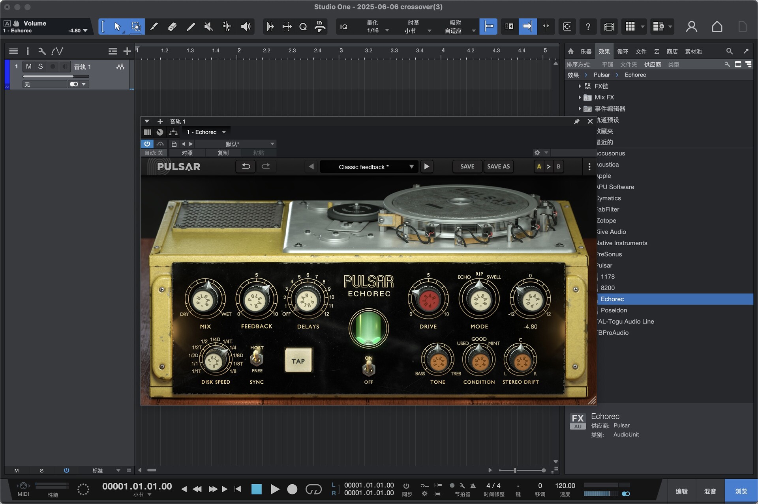Switch to the 文件 browser tab
The height and width of the screenshot is (504, 758).
coord(641,52)
